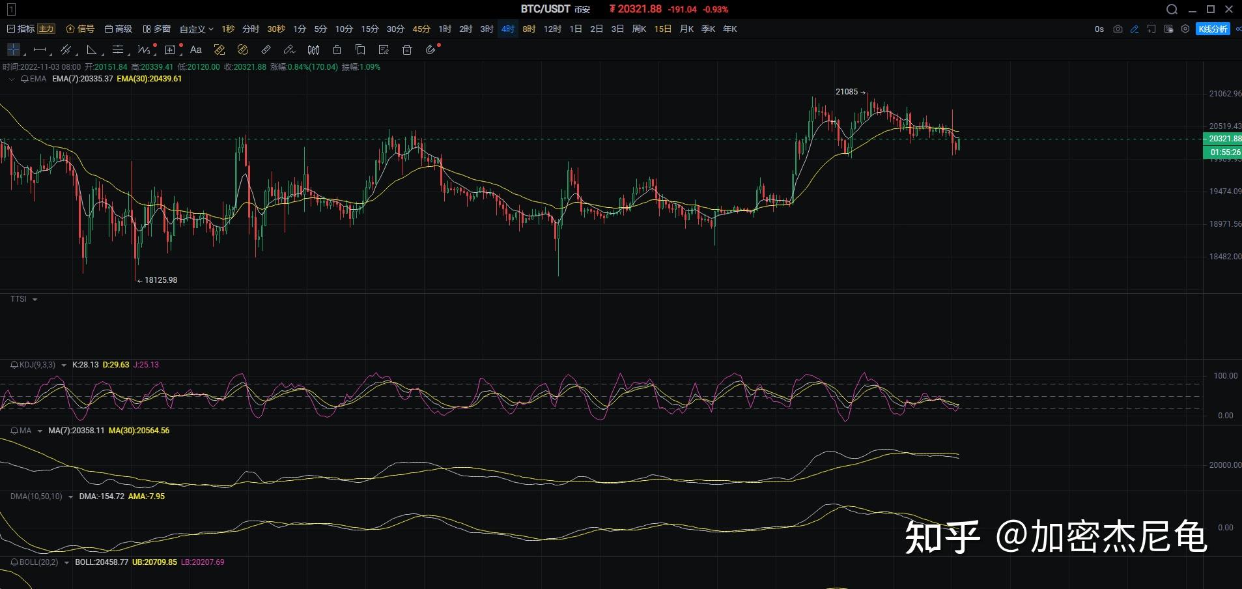Toggle the EMA alert bell
Image resolution: width=1242 pixels, height=589 pixels.
pos(24,79)
